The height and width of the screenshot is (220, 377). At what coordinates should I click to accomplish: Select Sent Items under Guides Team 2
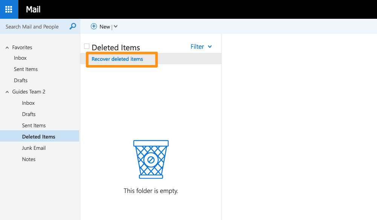34,126
